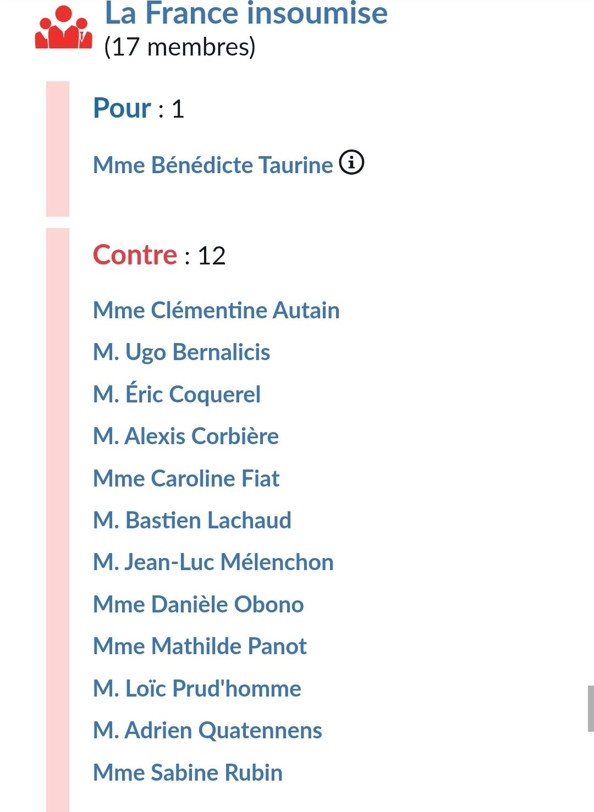The height and width of the screenshot is (812, 594).
Task: Click the red group members icon
Action: (63, 30)
